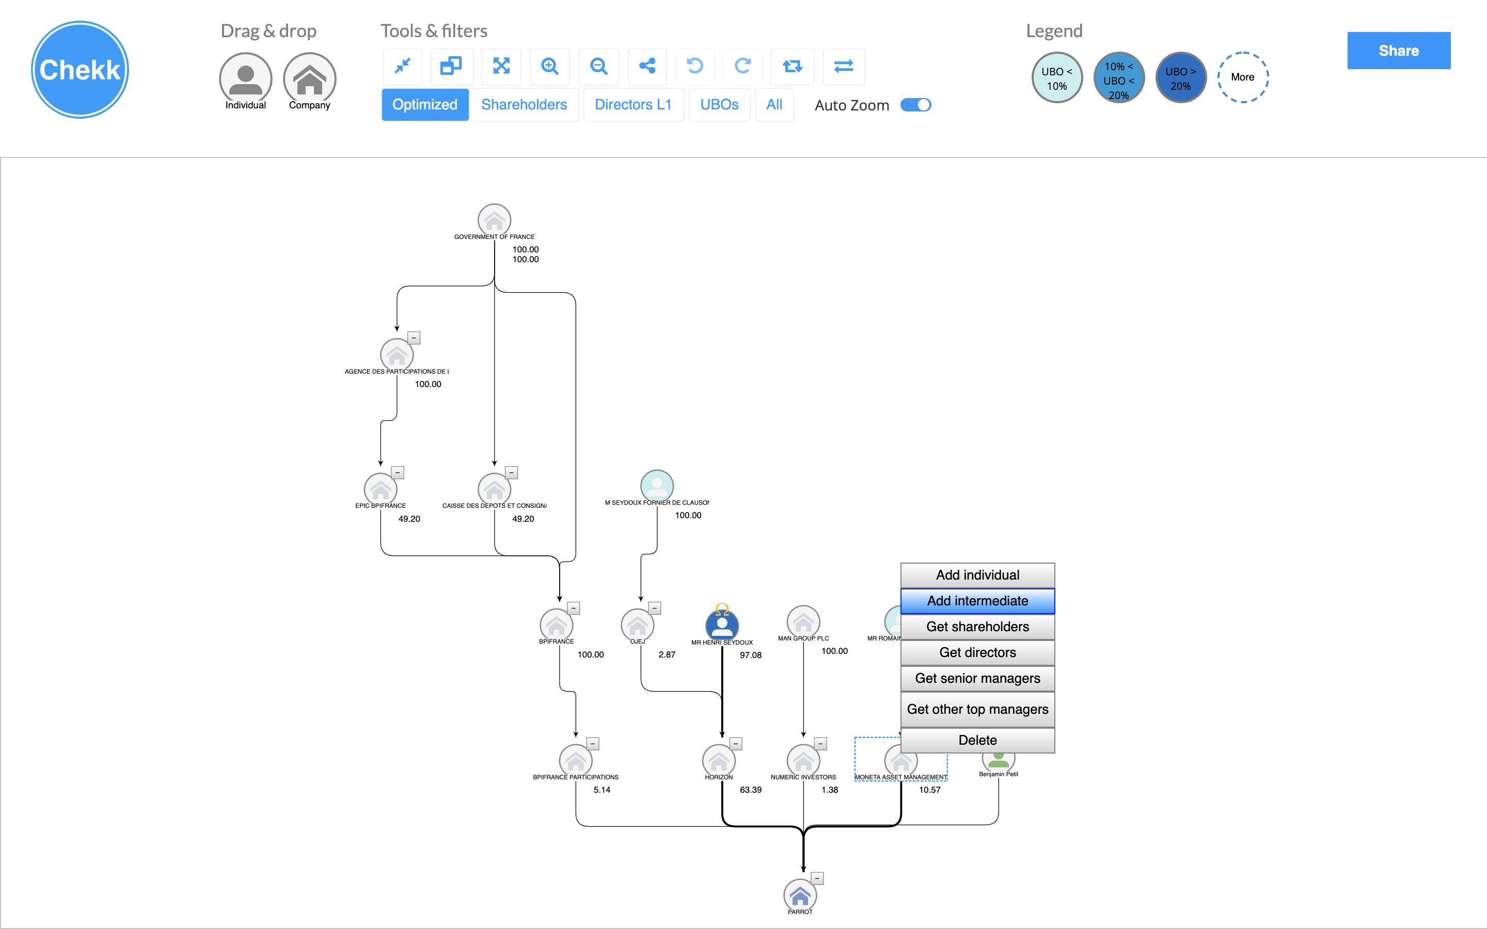Toggle the Auto Zoom switch
The width and height of the screenshot is (1487, 929).
[916, 105]
